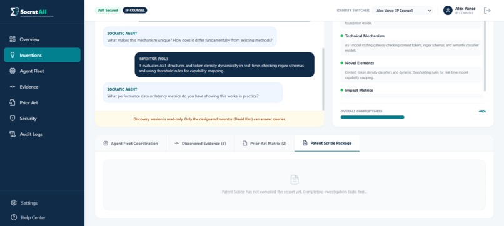
Task: Click the Patent Scribe not compiled message
Action: click(x=294, y=192)
